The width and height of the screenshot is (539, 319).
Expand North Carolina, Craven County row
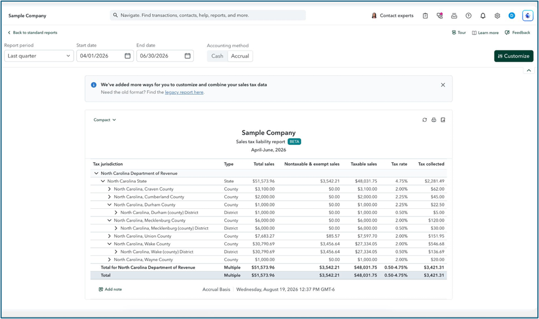(109, 189)
